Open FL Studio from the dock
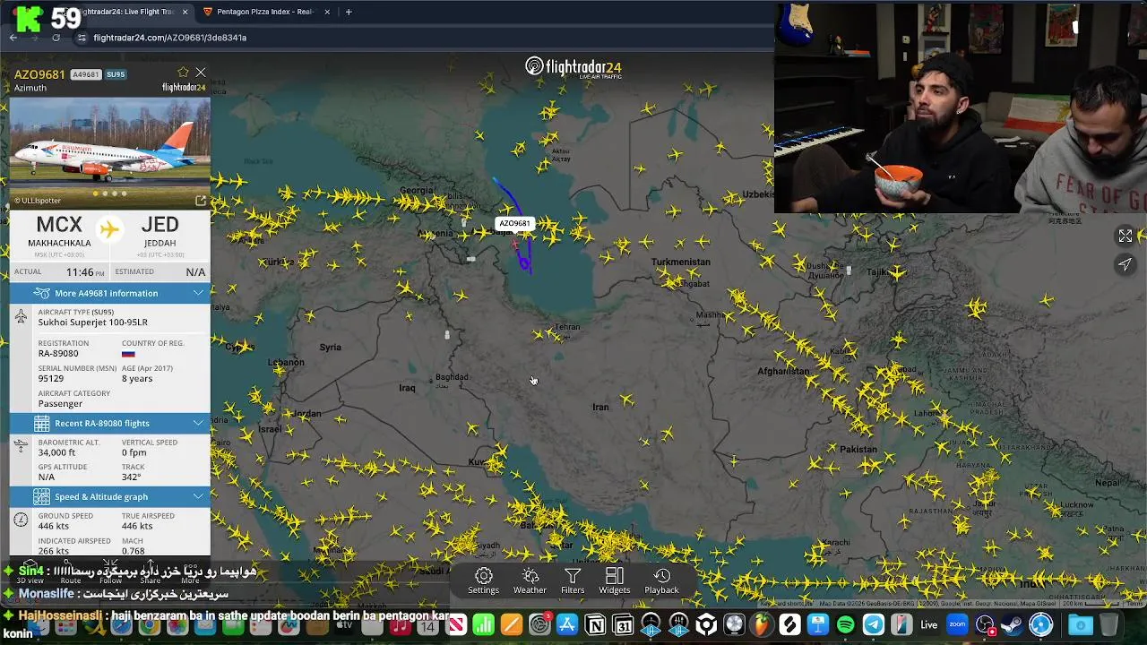This screenshot has height=645, width=1147. [762, 624]
